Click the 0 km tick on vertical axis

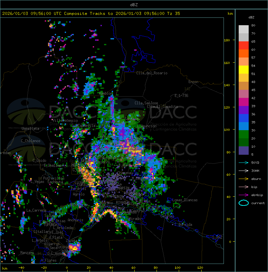click(x=230, y=242)
